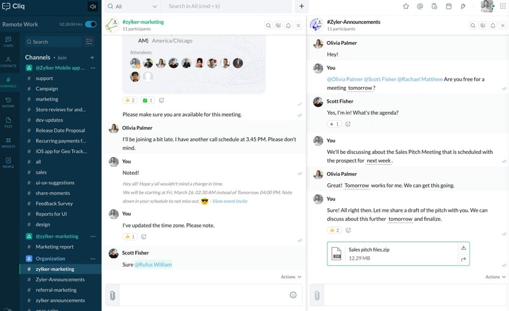Screen dimensions: 509x311
Task: Toggle thumbs up 1 reaction under time zone message
Action: point(130,237)
